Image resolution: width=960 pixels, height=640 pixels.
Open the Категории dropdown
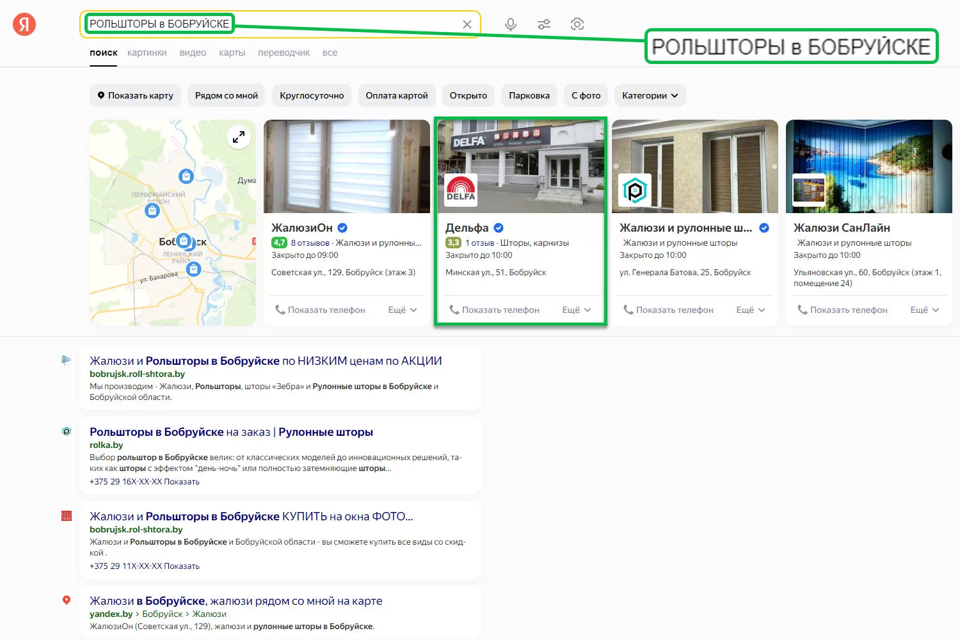[650, 95]
